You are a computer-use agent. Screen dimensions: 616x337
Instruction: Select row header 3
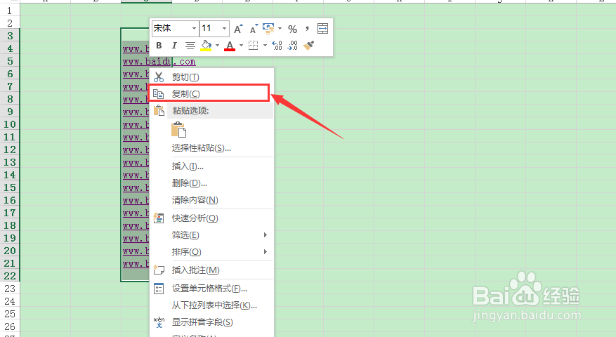(10, 36)
